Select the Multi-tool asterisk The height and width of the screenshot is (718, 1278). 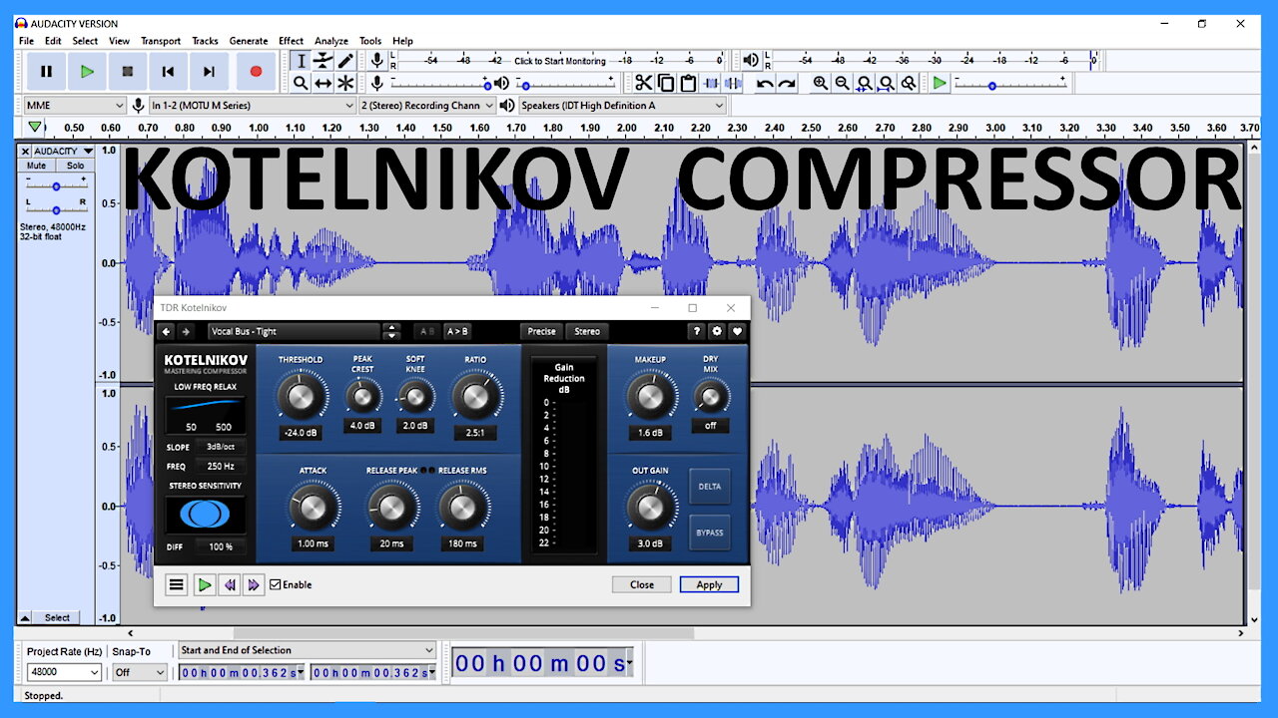click(345, 84)
